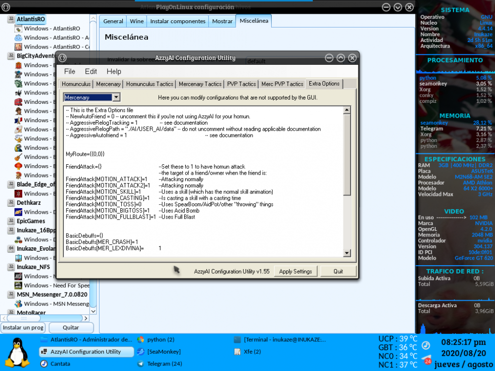Open the Wine tab in PlayOnLinux
The height and width of the screenshot is (371, 495).
(137, 21)
